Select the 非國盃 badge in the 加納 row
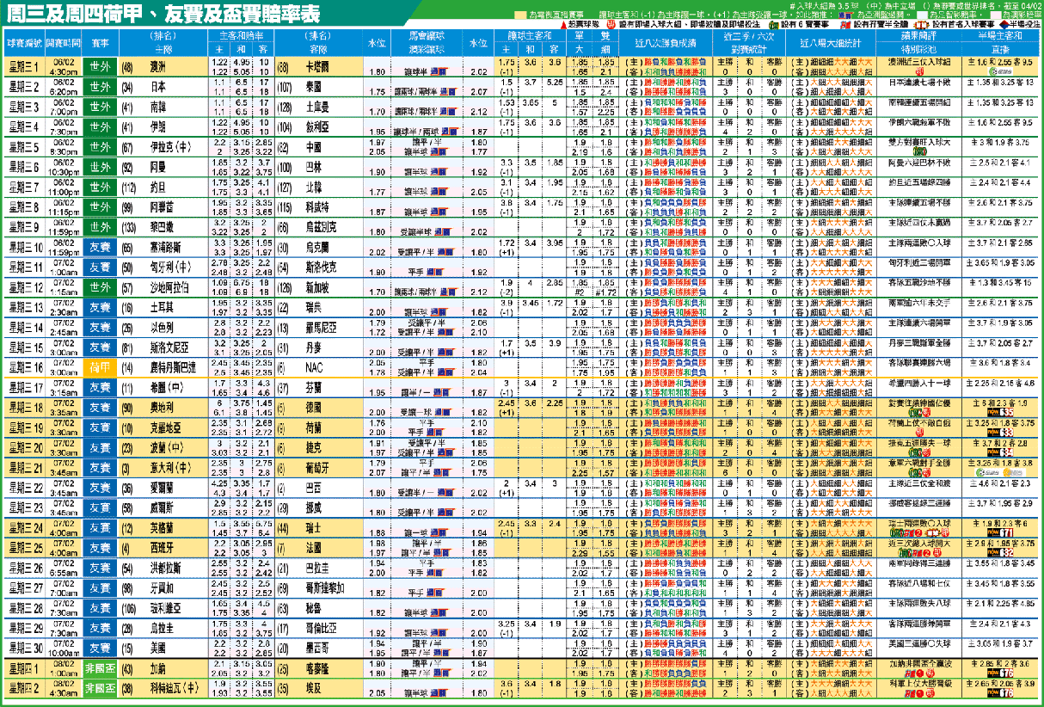The height and width of the screenshot is (707, 1044). click(100, 668)
